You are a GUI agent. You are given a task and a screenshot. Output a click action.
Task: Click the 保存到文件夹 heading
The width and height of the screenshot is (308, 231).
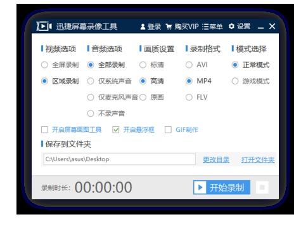pyautogui.click(x=68, y=144)
